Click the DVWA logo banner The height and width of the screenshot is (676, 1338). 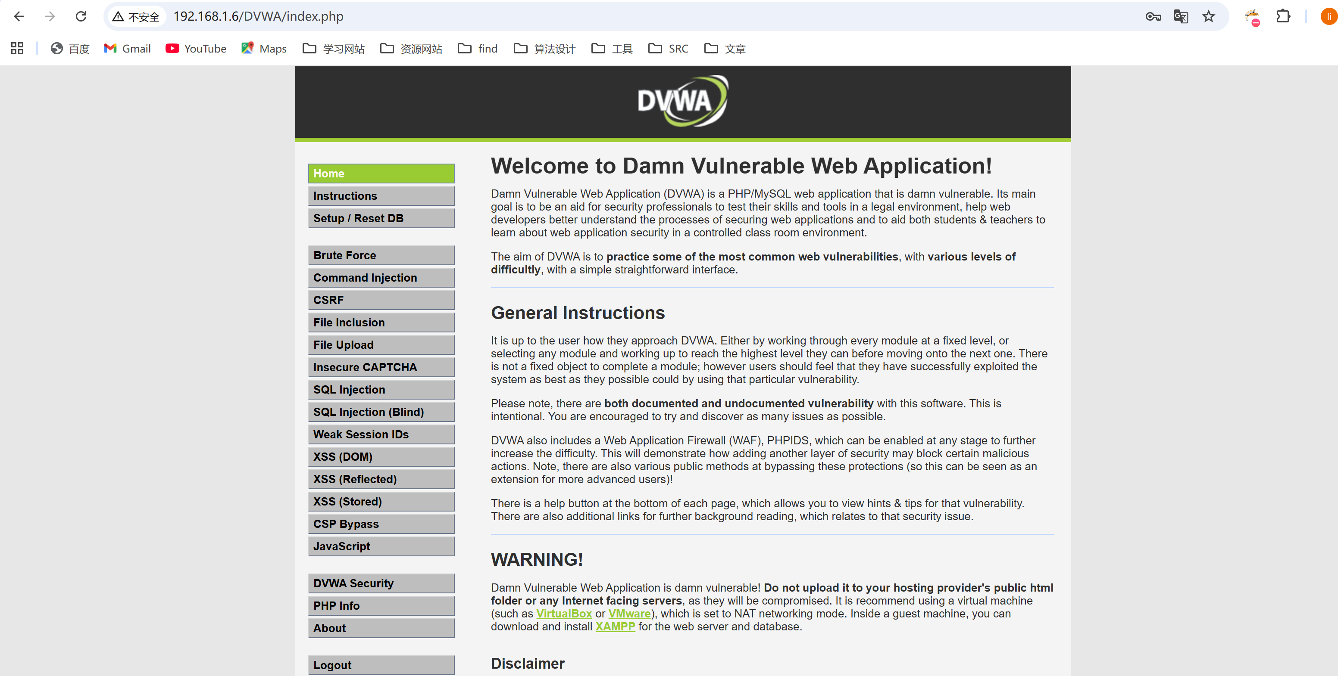coord(682,101)
